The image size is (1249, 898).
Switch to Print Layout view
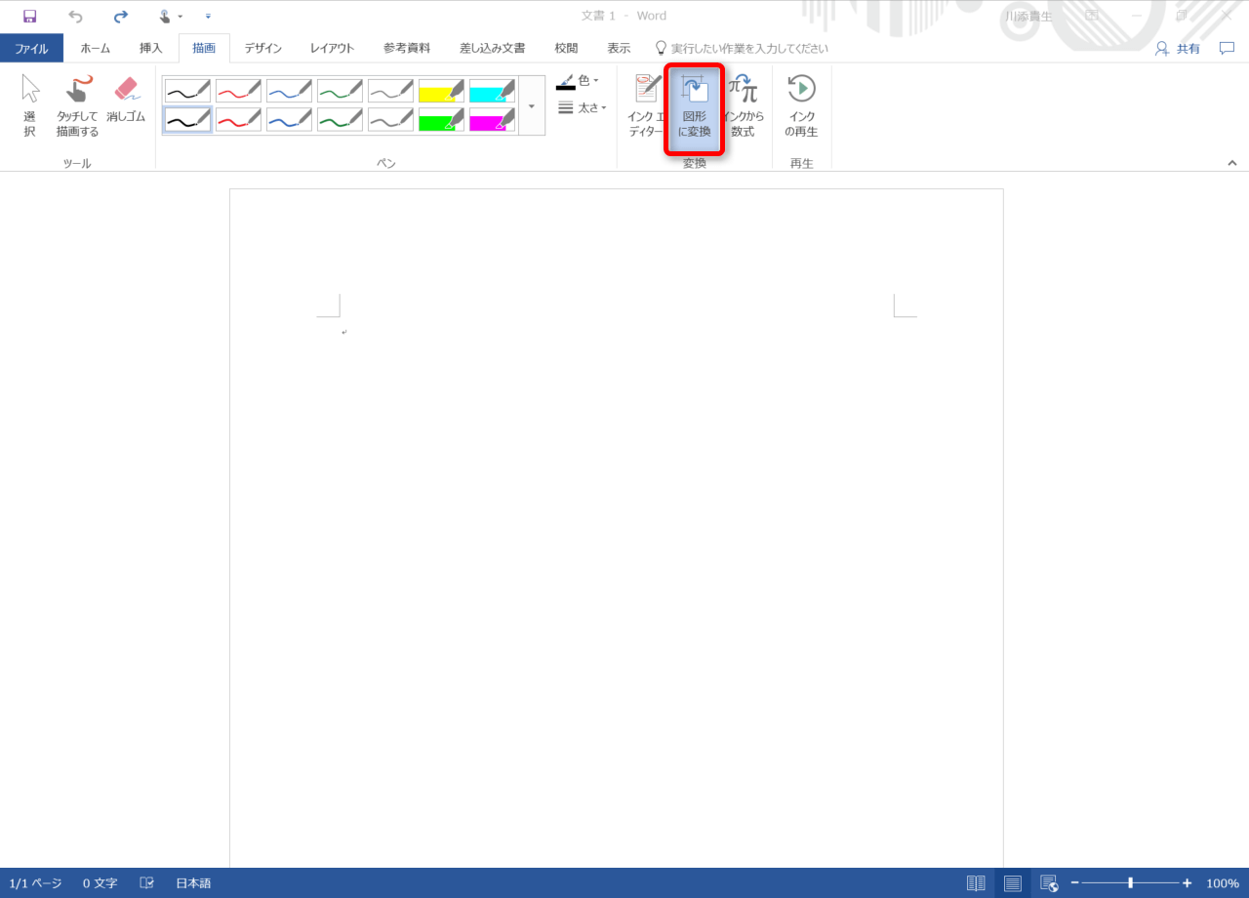click(x=1013, y=883)
